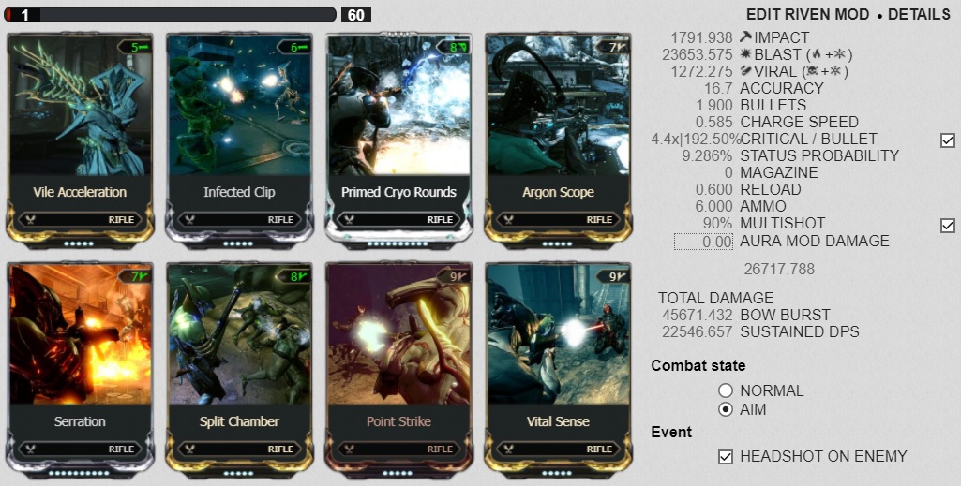Click the Viral damage type icon

[x=746, y=71]
